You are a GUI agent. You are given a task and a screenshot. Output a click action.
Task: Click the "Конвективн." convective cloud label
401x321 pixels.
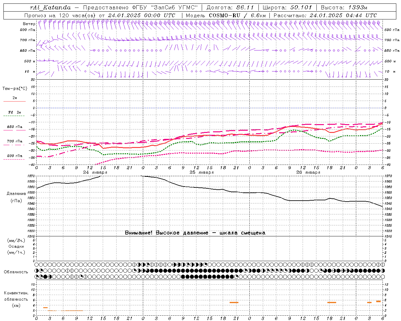[x=16, y=293]
